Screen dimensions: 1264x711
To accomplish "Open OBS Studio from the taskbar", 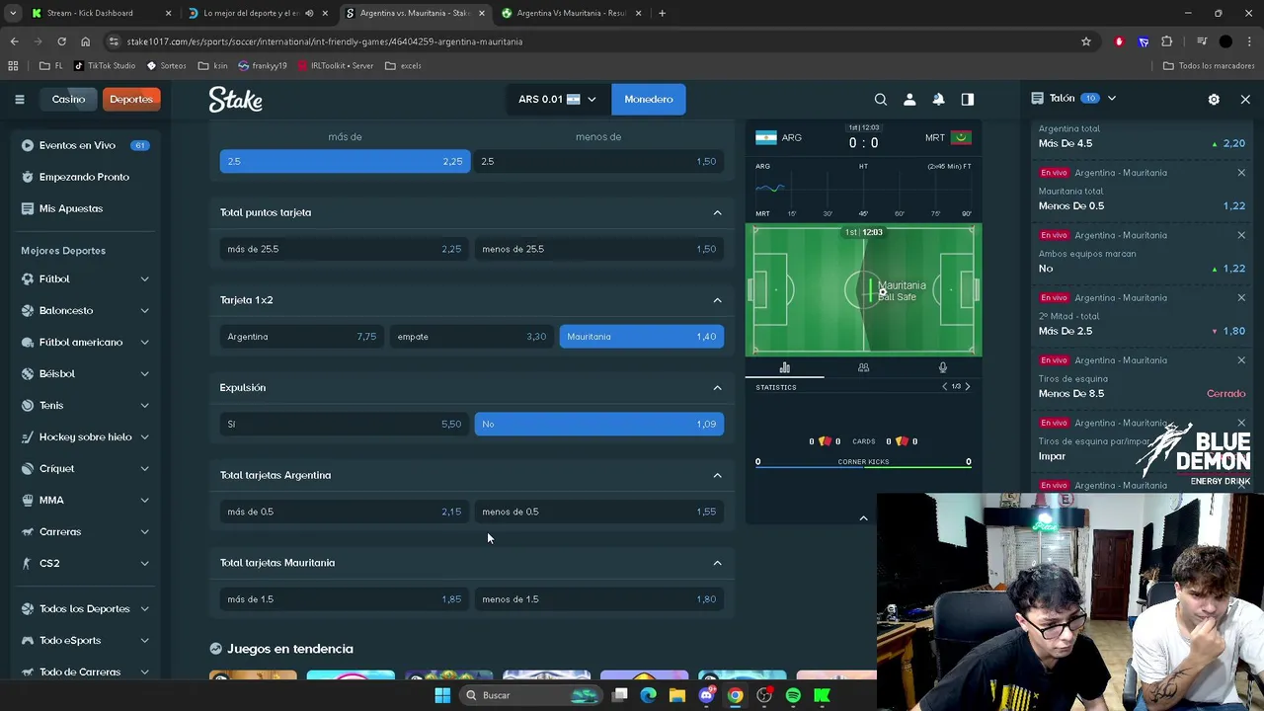I will tap(764, 695).
